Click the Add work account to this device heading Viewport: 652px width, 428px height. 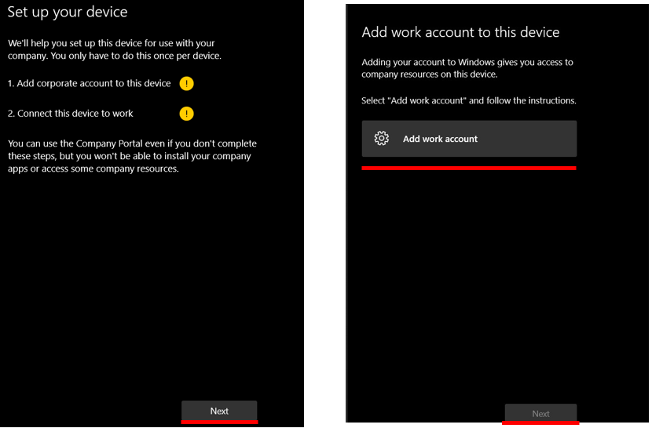coord(460,32)
